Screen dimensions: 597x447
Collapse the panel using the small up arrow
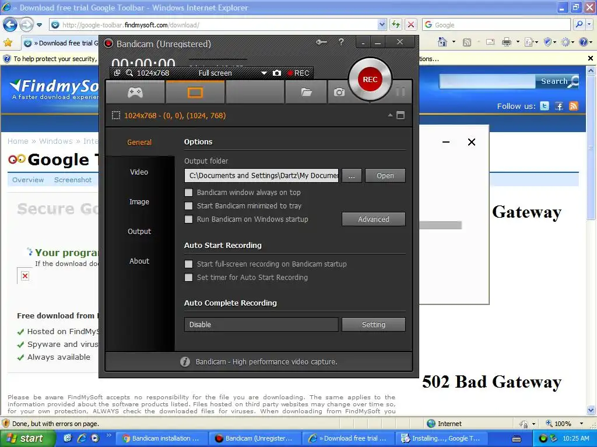[390, 115]
